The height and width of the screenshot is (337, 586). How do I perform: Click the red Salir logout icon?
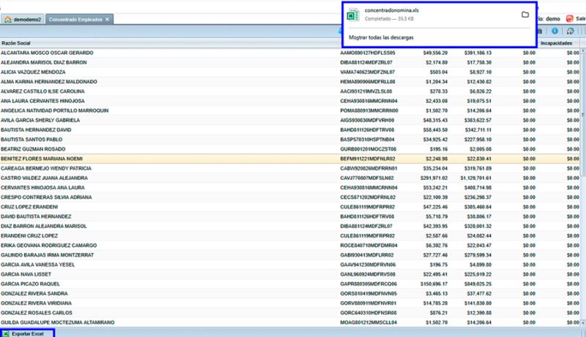click(570, 18)
